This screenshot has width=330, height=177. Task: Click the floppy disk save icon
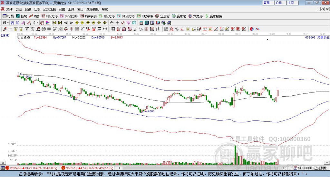[158, 23]
